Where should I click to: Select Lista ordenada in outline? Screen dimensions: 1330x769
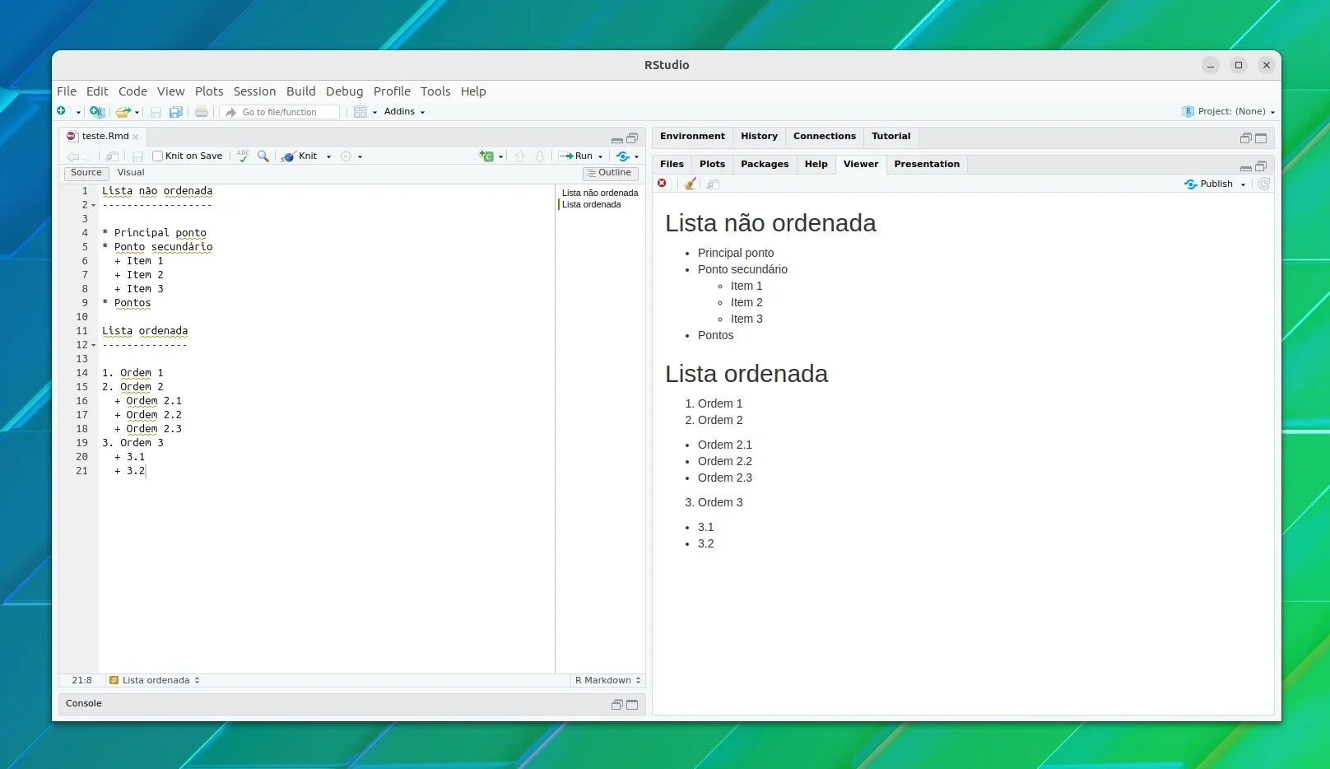[592, 204]
